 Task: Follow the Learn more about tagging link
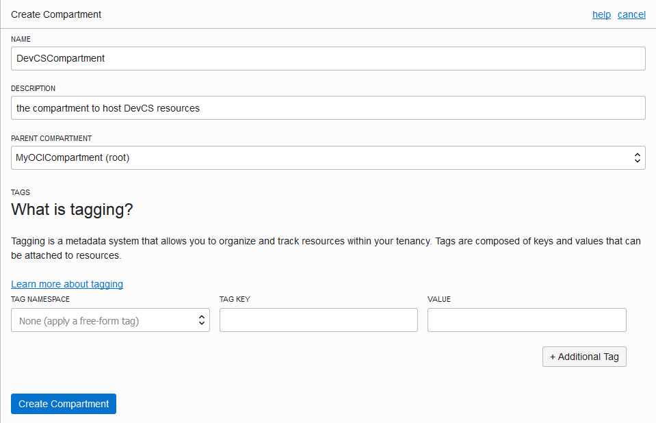point(67,284)
